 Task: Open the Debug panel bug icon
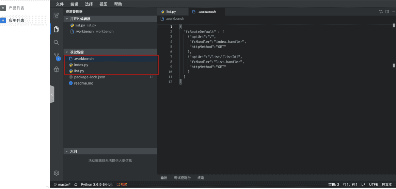[x=57, y=70]
